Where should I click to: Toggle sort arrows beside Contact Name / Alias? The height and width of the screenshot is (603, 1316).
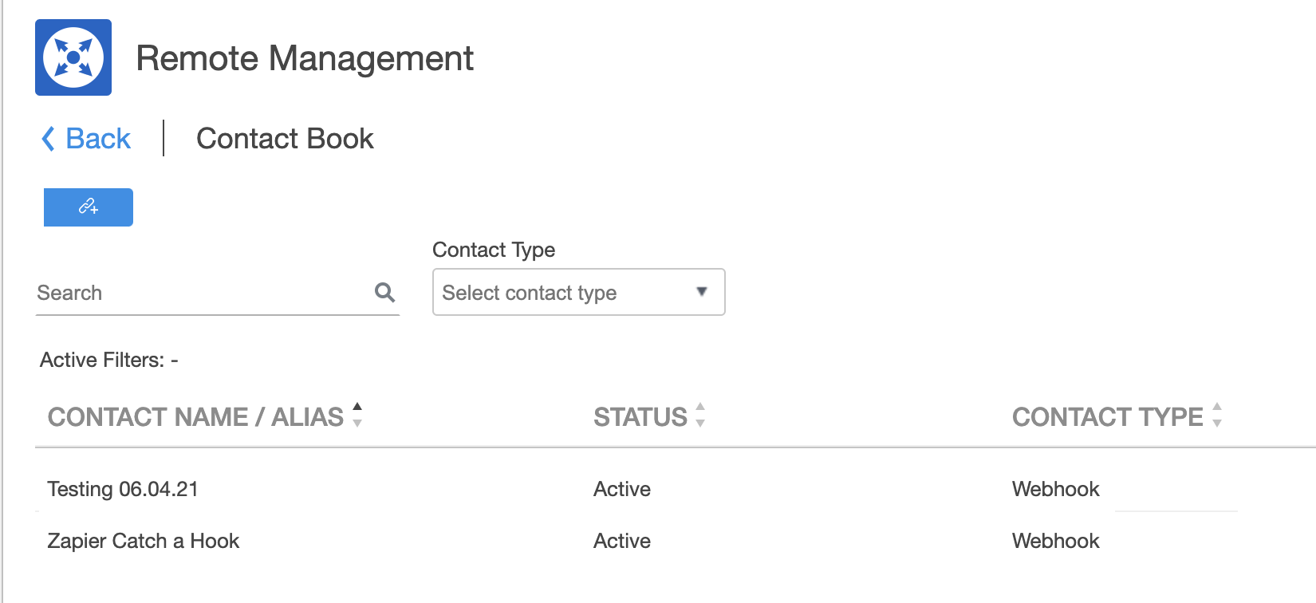[357, 415]
